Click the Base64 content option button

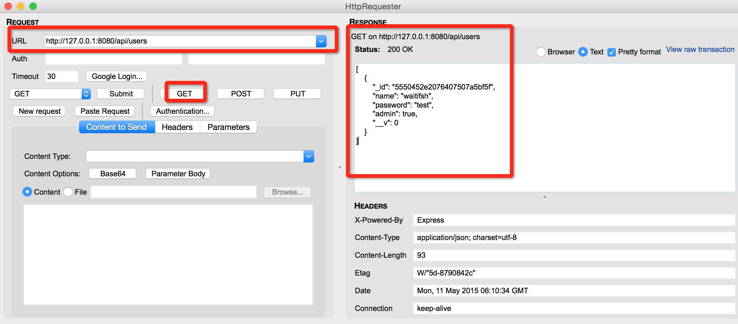point(113,174)
